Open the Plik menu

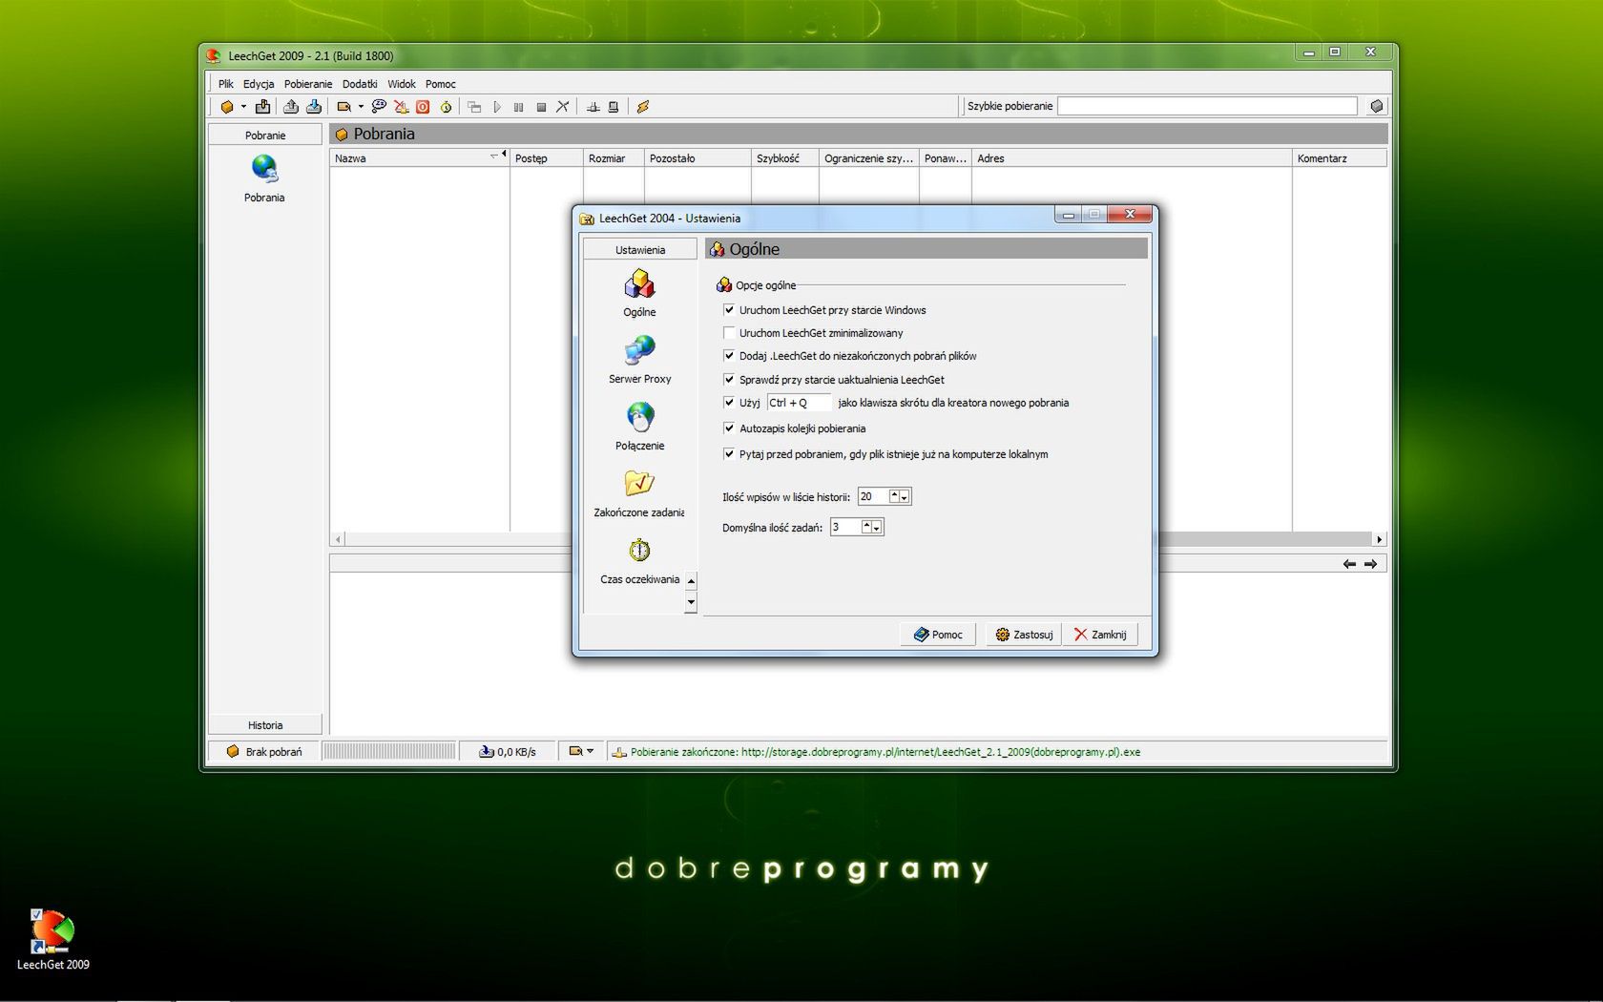coord(226,84)
